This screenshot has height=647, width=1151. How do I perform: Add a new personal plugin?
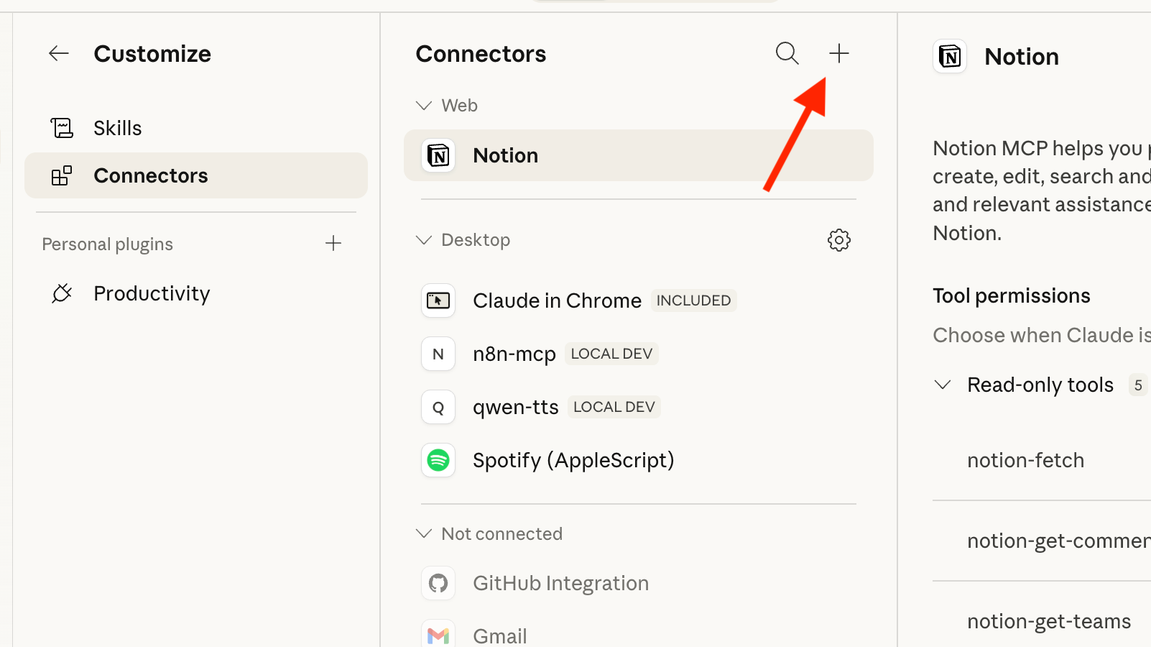[333, 244]
